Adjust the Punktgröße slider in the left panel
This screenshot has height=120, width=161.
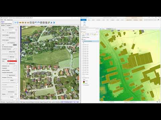click(10, 59)
